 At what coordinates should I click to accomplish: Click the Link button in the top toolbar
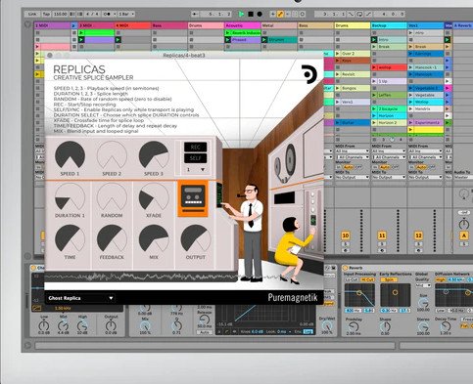32,14
